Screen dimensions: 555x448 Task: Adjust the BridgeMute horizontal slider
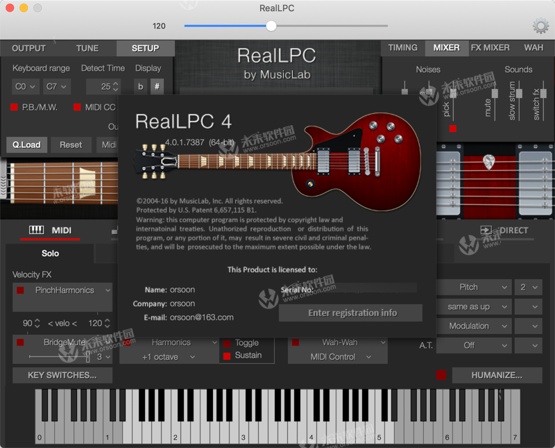click(88, 356)
